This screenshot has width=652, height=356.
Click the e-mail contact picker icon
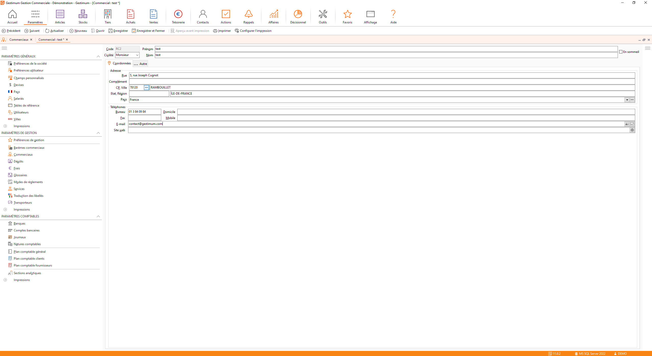[627, 124]
